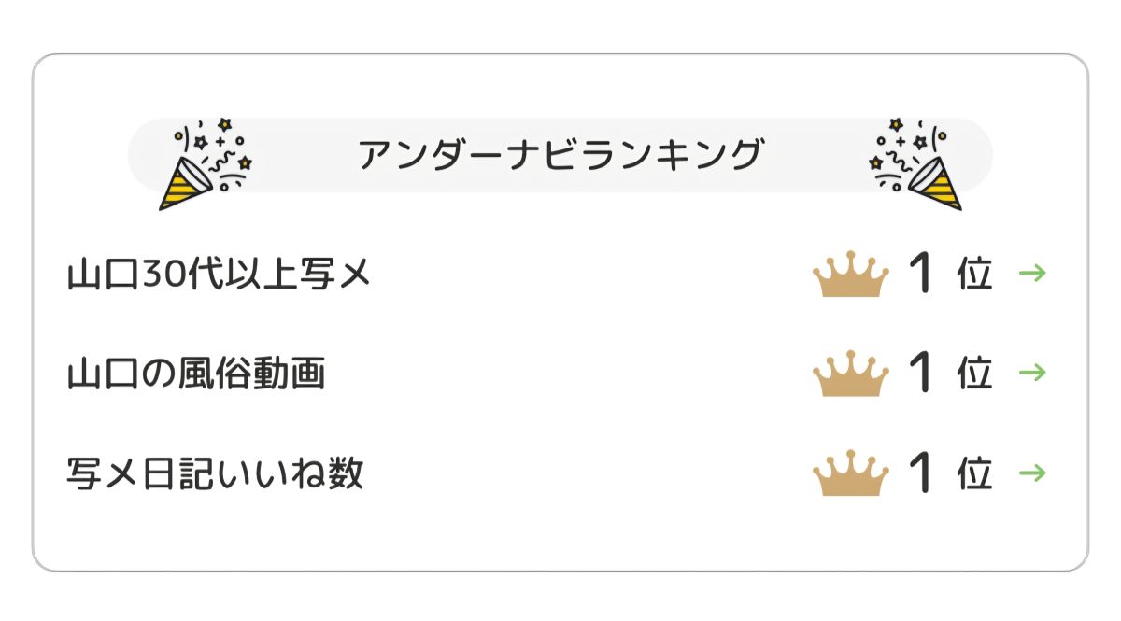Open 山口の風俗動画 ranking via green arrow
The height and width of the screenshot is (621, 1121).
pos(1032,373)
